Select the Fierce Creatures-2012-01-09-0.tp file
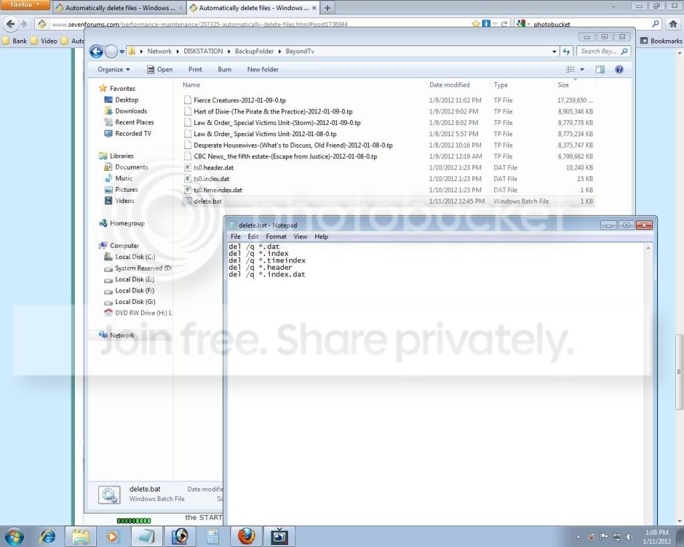The width and height of the screenshot is (684, 547). tap(240, 100)
